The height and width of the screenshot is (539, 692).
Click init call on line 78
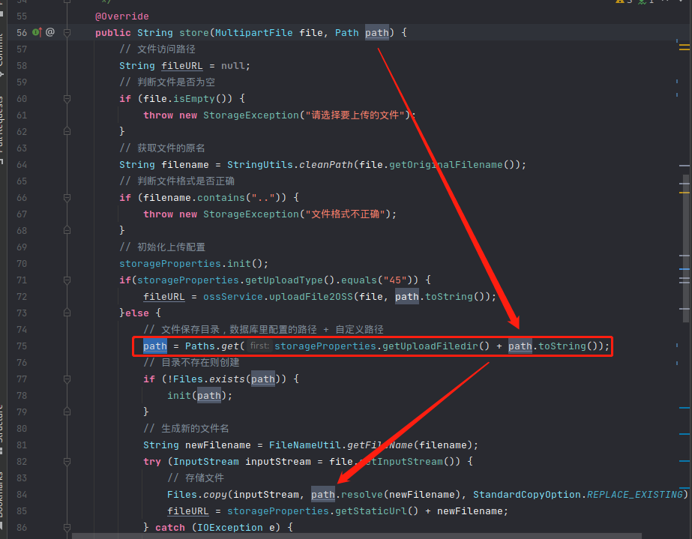[x=178, y=396]
